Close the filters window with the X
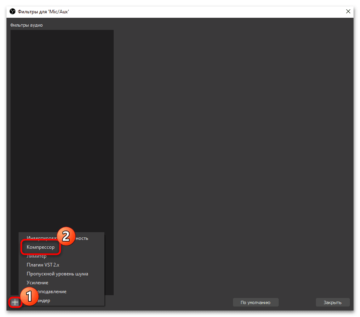This screenshot has height=317, width=360. [348, 11]
